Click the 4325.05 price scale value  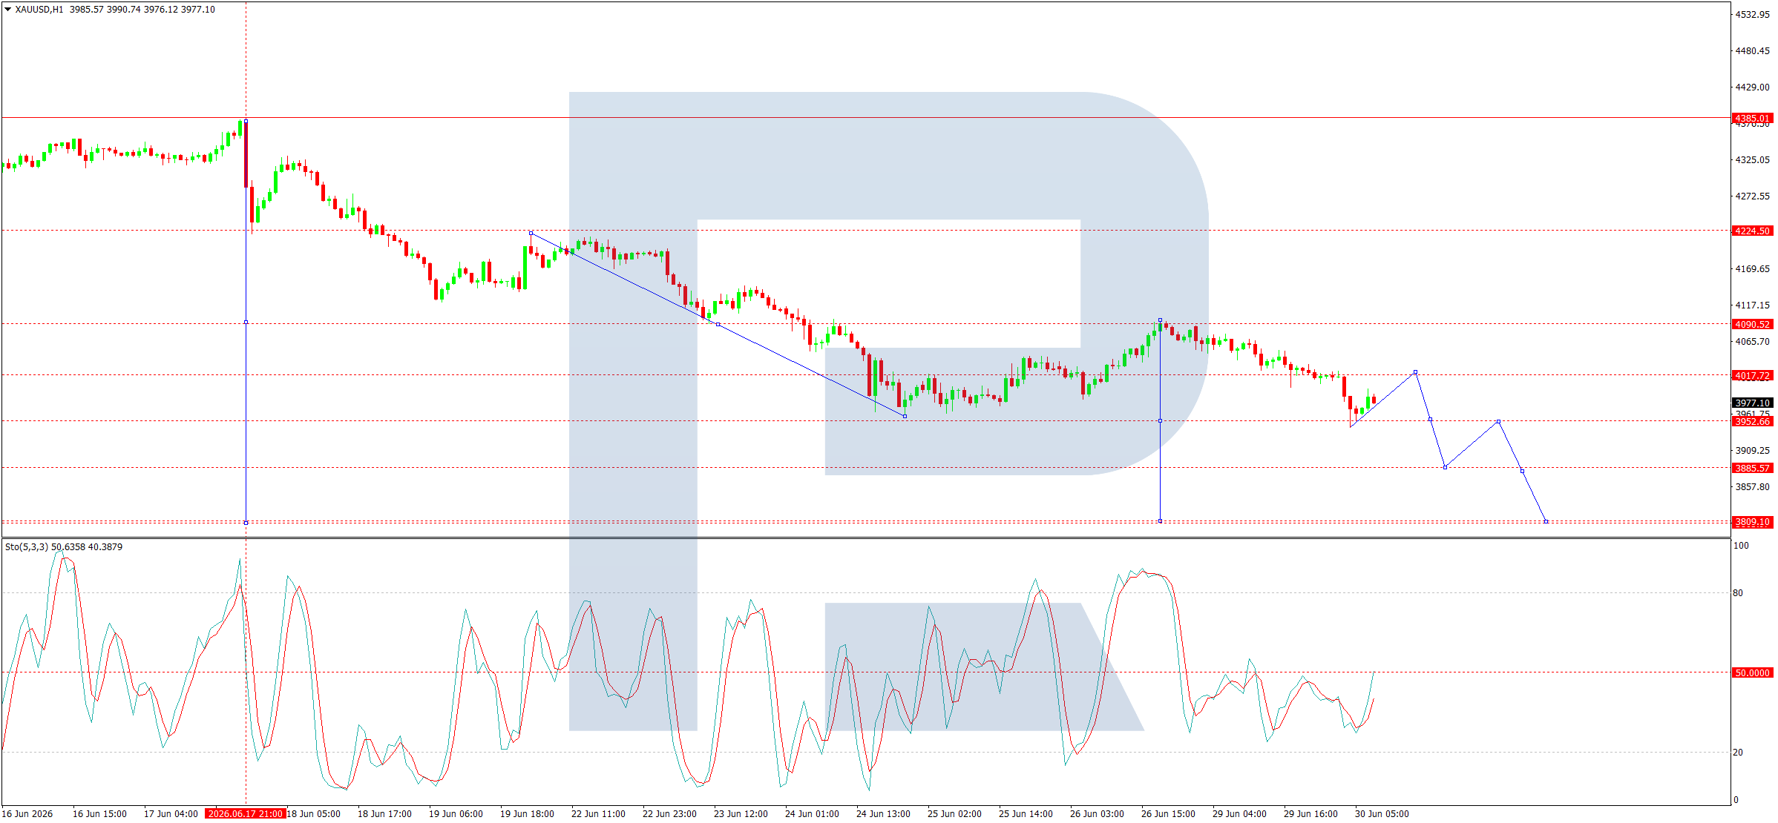tap(1752, 160)
